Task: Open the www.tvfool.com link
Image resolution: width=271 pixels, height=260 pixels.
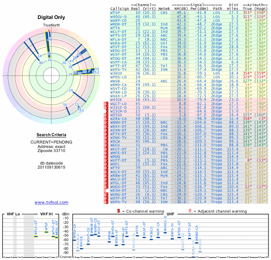Action: pyautogui.click(x=51, y=202)
